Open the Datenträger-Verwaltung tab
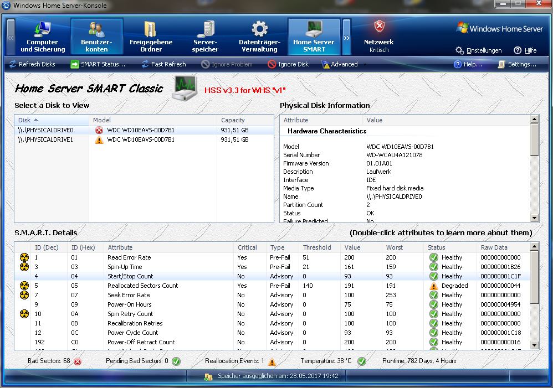 259,37
